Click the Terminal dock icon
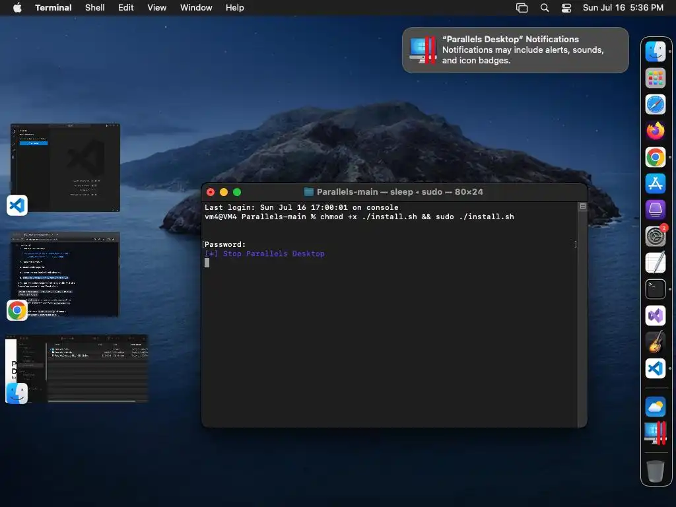 point(656,289)
